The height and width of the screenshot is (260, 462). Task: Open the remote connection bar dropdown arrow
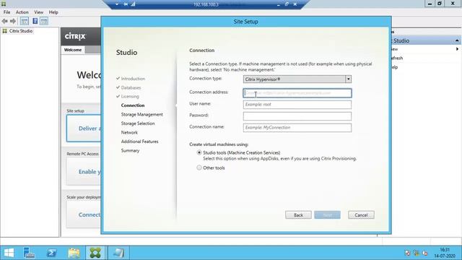pos(117,4)
